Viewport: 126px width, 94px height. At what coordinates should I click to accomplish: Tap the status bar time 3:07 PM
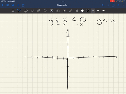click(x=3, y=1)
